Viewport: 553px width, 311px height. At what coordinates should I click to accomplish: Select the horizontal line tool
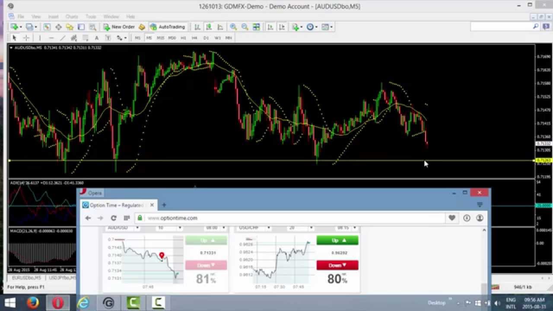pyautogui.click(x=51, y=38)
